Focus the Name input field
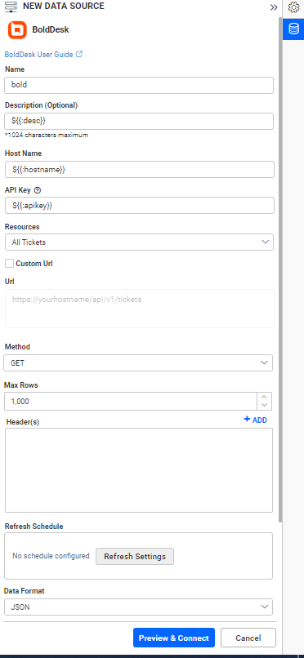 [x=139, y=85]
